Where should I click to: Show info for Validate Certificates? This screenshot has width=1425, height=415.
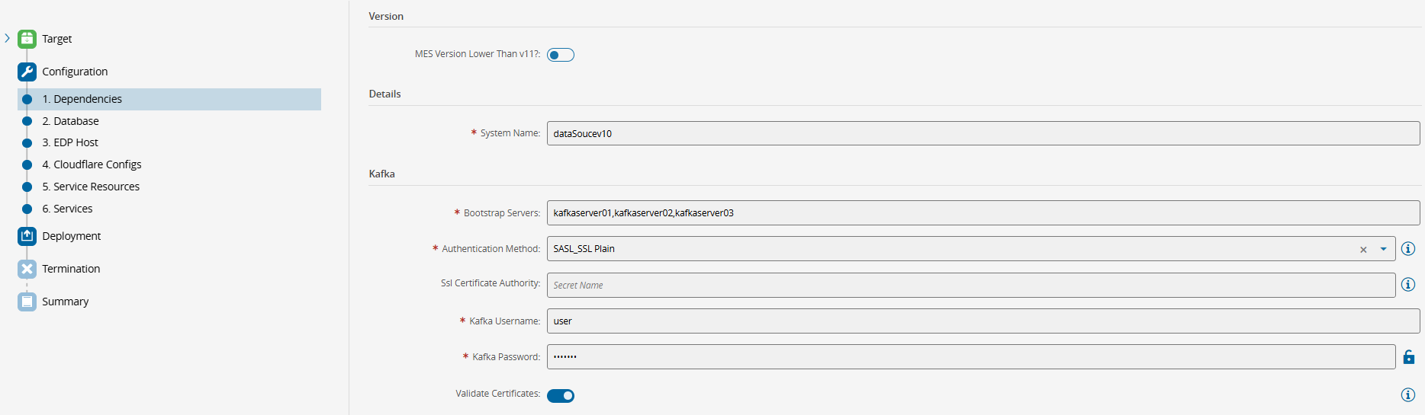tap(1408, 394)
